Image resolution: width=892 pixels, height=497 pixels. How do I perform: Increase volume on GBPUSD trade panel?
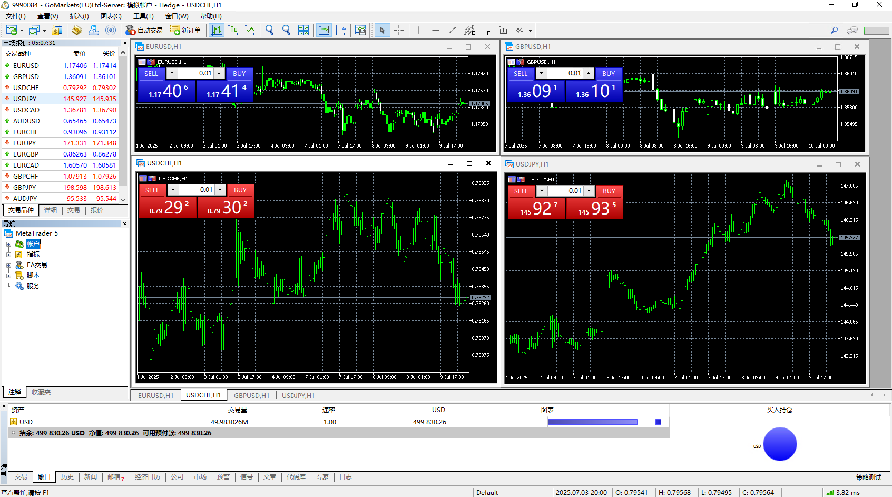point(589,73)
